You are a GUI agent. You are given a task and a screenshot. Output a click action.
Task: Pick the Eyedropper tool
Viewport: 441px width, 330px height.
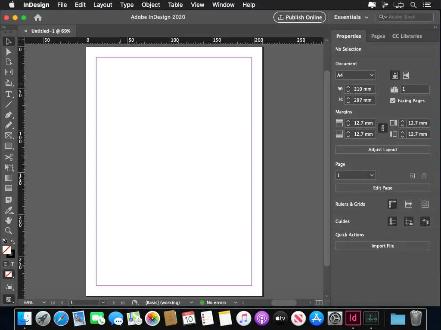point(9,210)
